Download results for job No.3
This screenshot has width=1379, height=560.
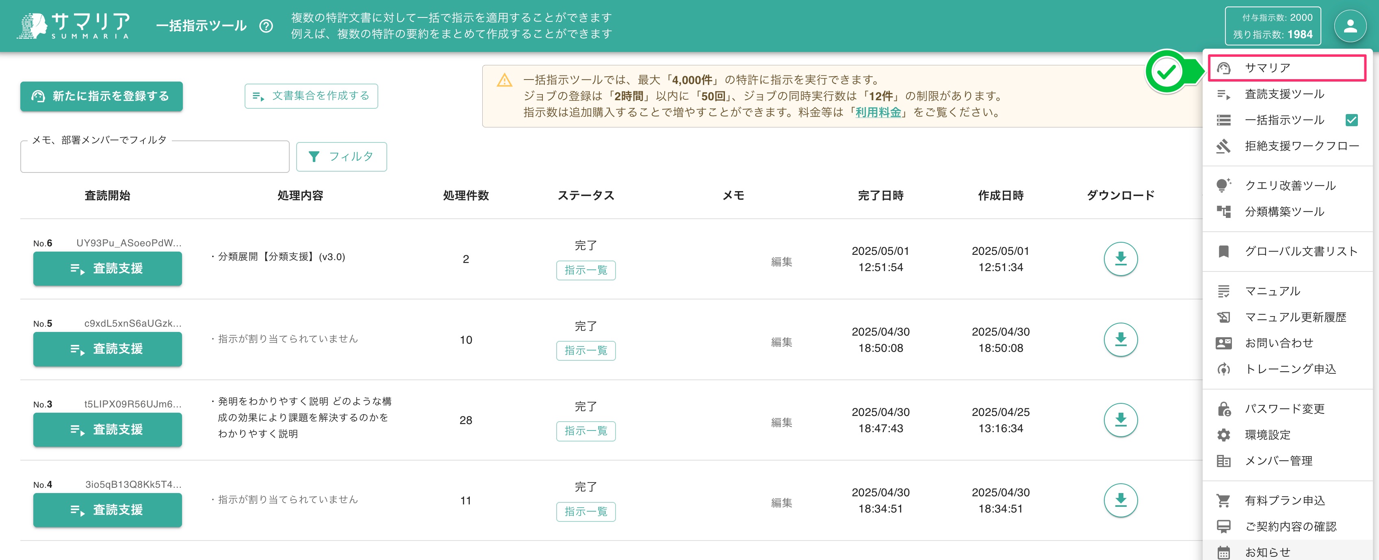click(x=1121, y=420)
